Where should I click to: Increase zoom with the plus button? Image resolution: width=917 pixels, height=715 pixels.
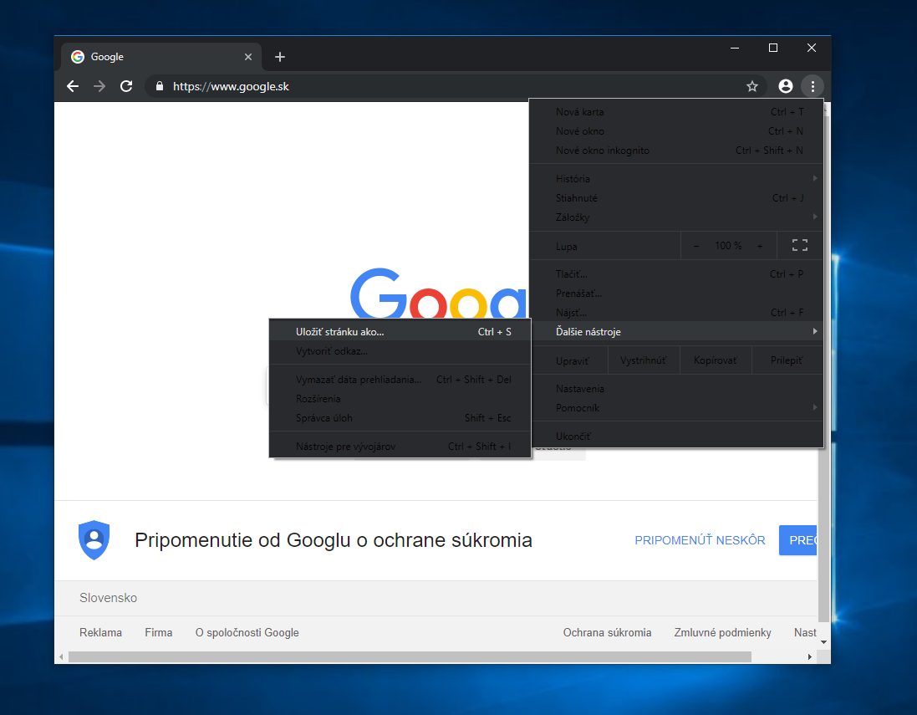tap(760, 246)
